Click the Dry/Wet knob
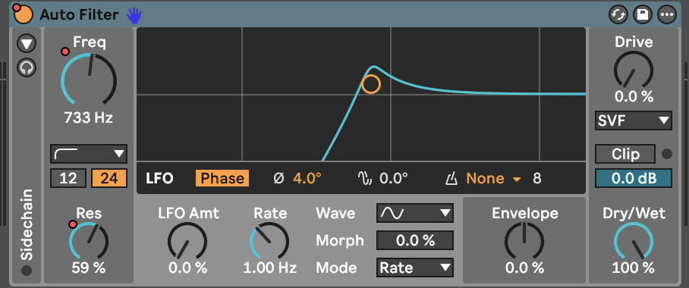The height and width of the screenshot is (288, 689). (x=633, y=240)
